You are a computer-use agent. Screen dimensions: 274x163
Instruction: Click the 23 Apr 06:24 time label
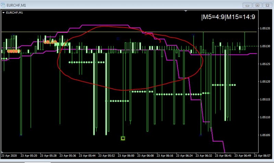point(184,155)
